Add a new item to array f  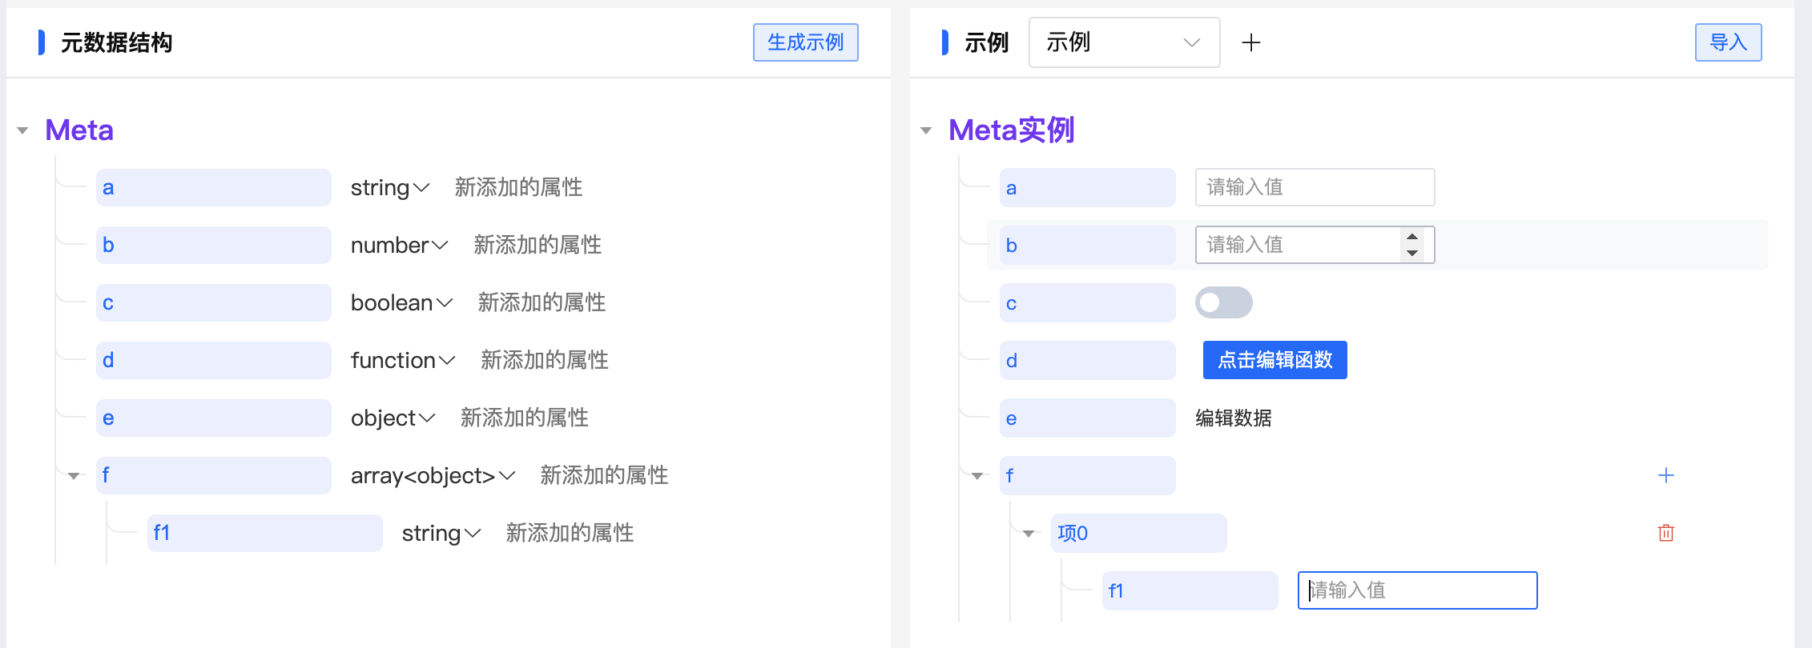1665,475
